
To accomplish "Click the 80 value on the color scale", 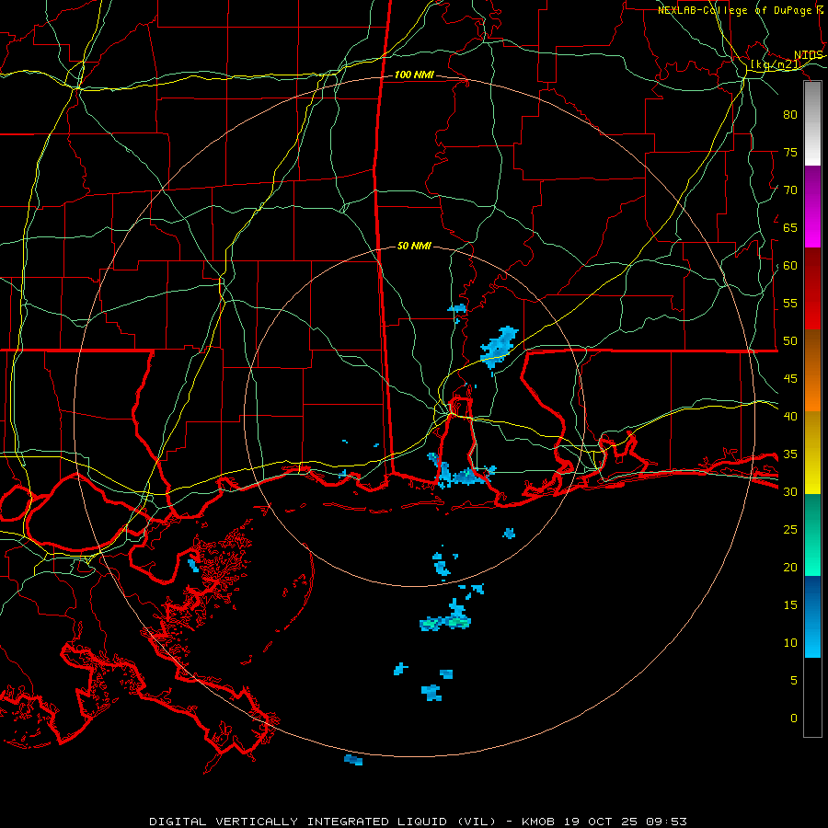I will tap(790, 115).
